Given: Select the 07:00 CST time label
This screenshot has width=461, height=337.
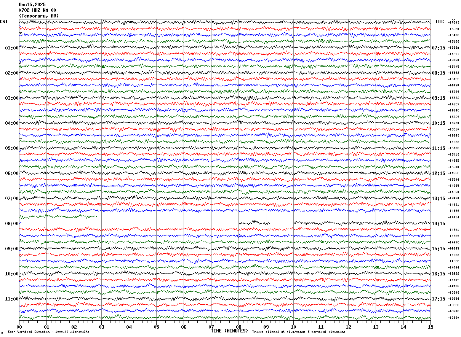Looking at the screenshot, I should [12, 199].
